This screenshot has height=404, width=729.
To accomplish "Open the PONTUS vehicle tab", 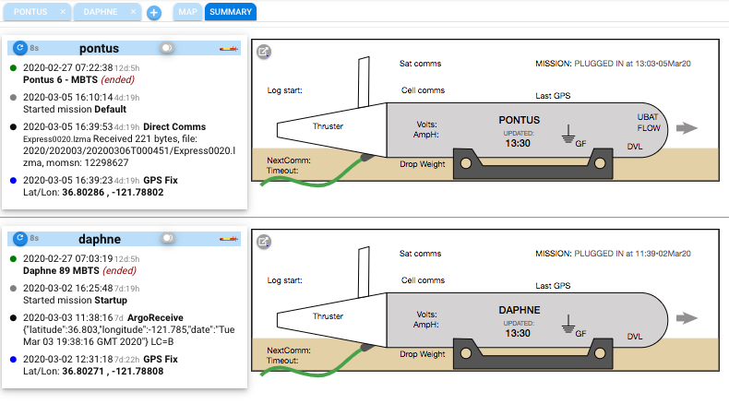I will pyautogui.click(x=30, y=12).
